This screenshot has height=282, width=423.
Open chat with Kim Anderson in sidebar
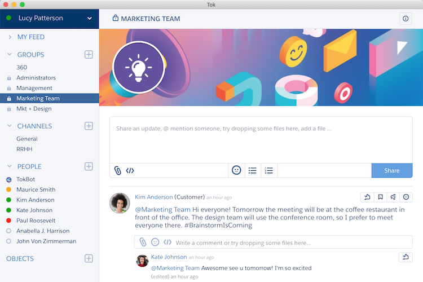[36, 200]
